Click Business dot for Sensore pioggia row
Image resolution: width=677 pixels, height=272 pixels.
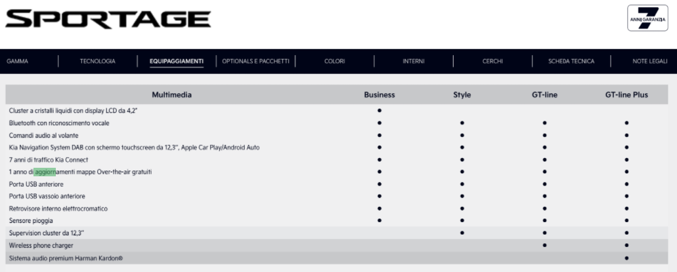tap(380, 220)
